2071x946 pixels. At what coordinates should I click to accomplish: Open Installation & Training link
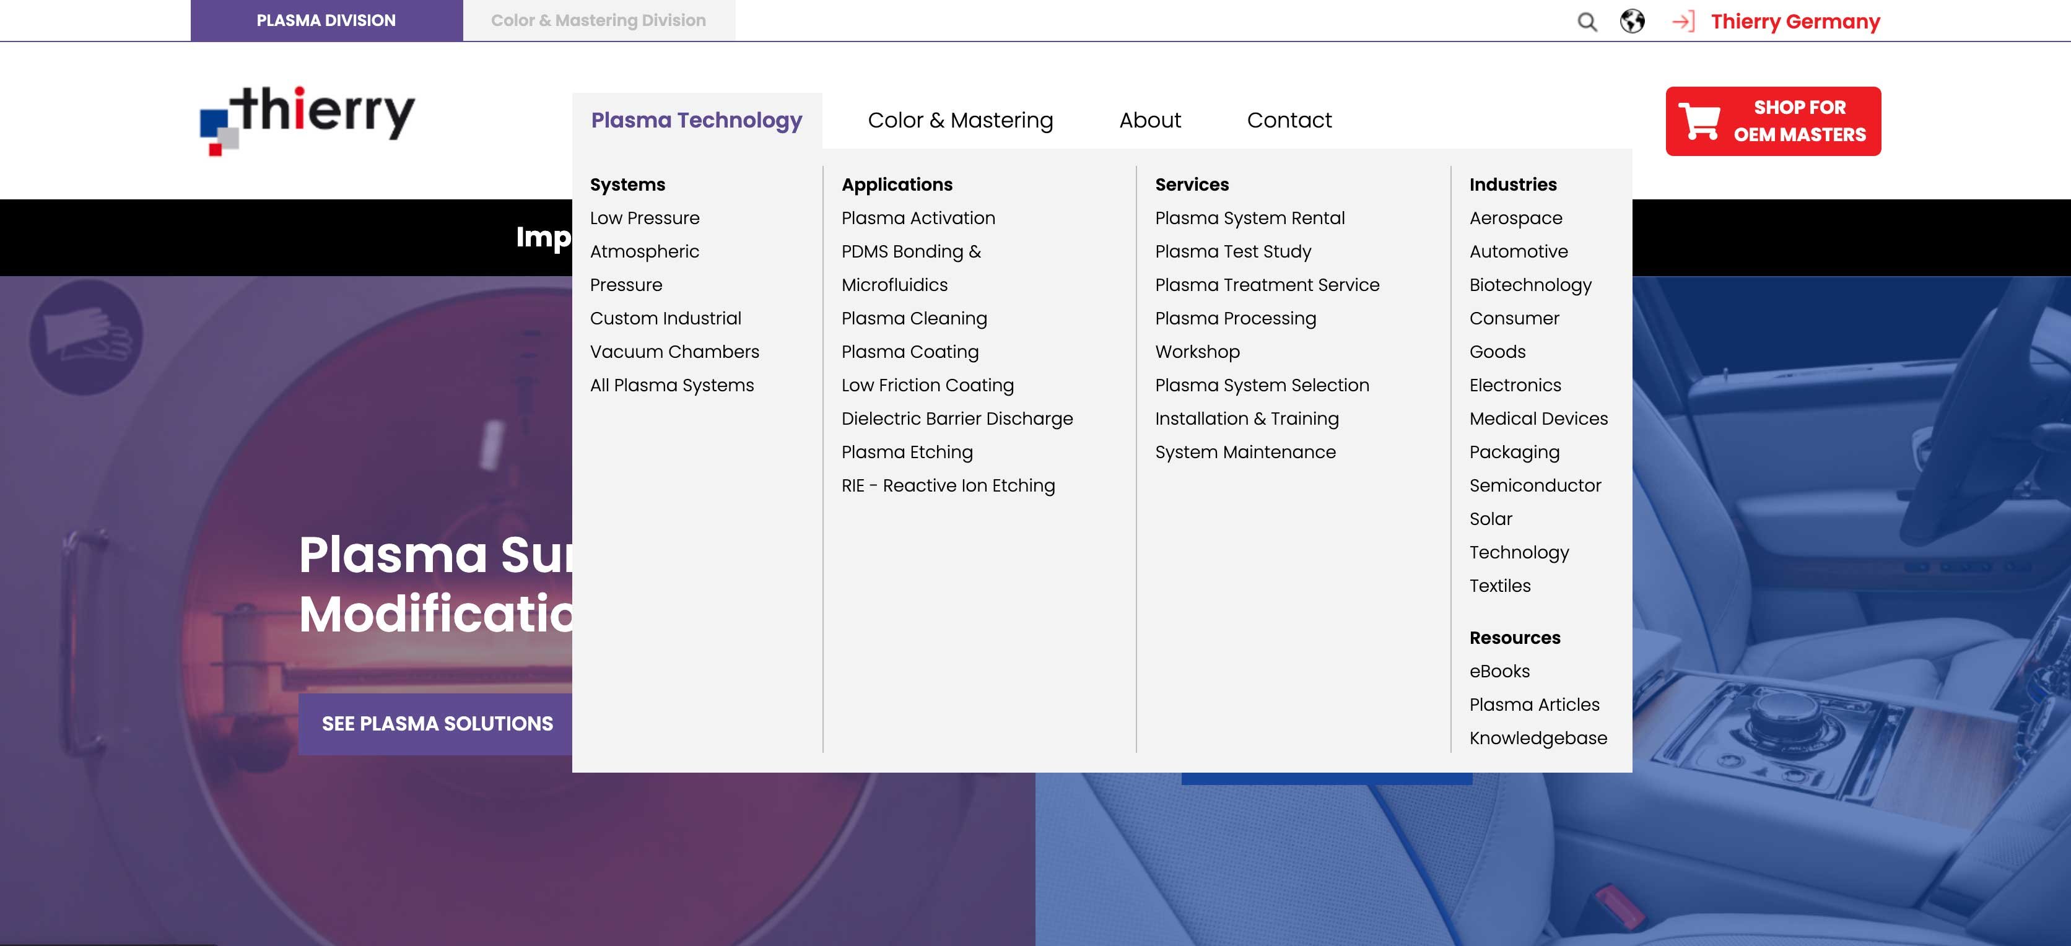(x=1246, y=419)
